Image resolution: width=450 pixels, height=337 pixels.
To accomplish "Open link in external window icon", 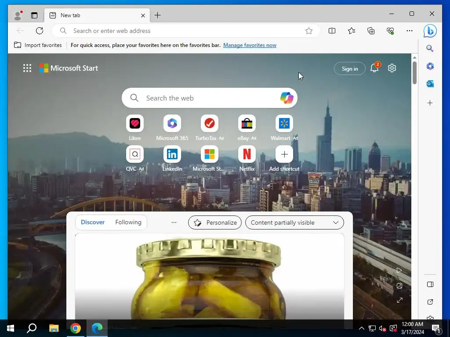I will pos(430,302).
